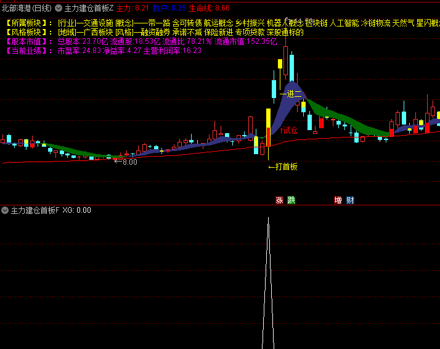This screenshot has width=440, height=349.
Task: Click the red 增 marker icon
Action: coord(338,200)
